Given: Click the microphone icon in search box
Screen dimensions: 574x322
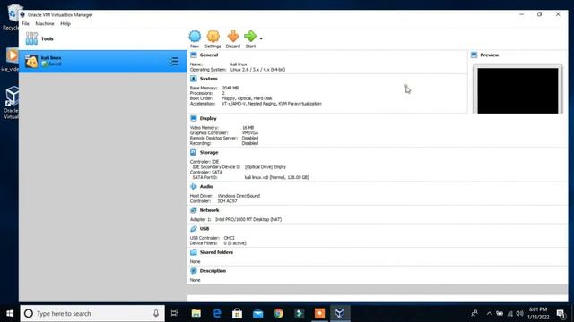Looking at the screenshot, I should [156, 313].
